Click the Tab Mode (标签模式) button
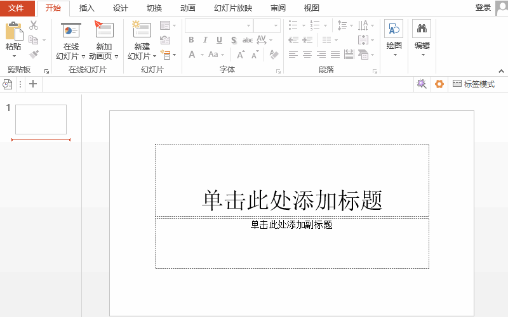 (x=474, y=84)
